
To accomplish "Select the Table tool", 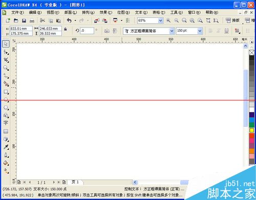I will tap(6, 131).
